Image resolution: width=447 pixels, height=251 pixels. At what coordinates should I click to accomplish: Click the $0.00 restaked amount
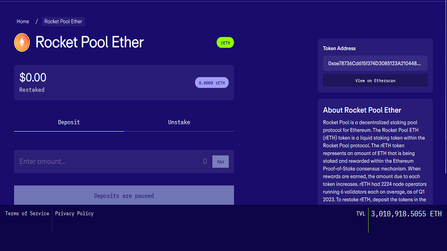pyautogui.click(x=33, y=78)
